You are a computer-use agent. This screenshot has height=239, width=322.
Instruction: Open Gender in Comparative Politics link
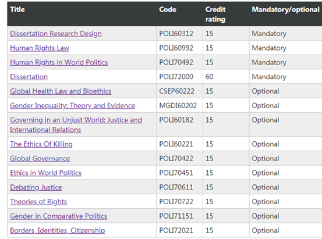pyautogui.click(x=59, y=216)
